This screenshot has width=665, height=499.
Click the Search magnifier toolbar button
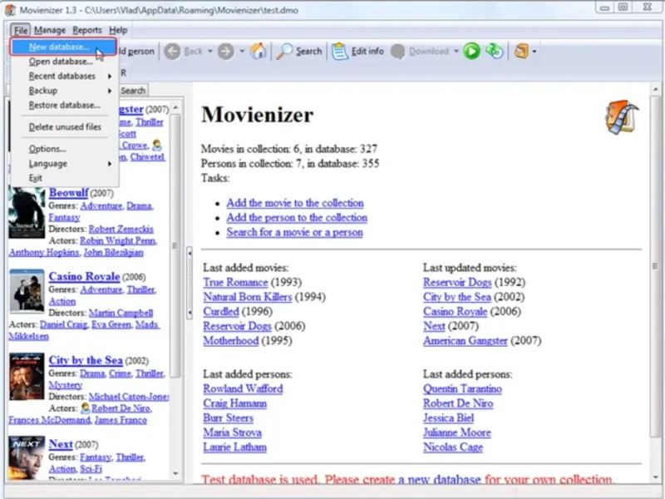[299, 52]
